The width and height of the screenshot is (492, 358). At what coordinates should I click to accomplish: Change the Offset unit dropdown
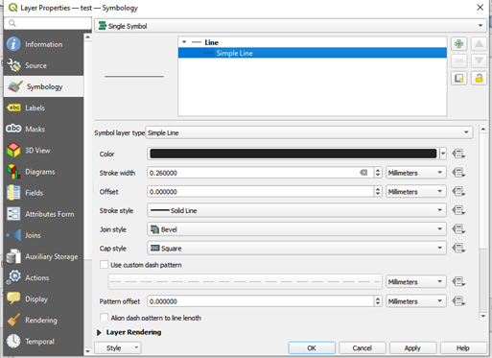416,192
